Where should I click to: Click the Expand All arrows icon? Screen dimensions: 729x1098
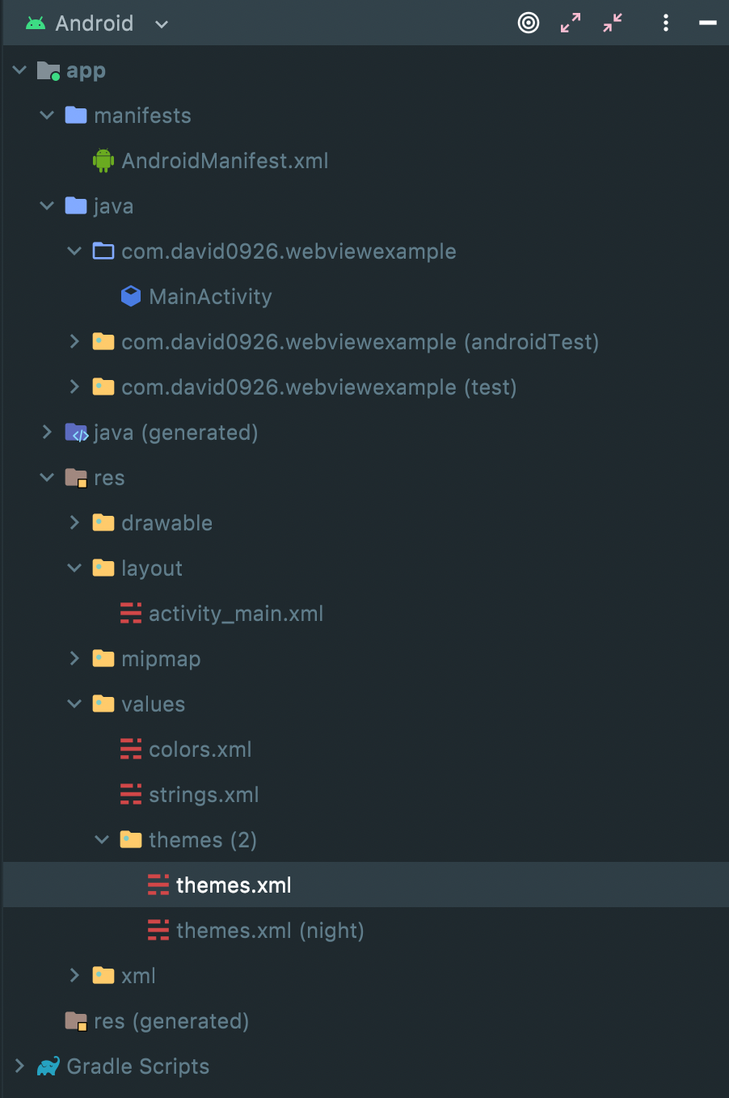[570, 23]
